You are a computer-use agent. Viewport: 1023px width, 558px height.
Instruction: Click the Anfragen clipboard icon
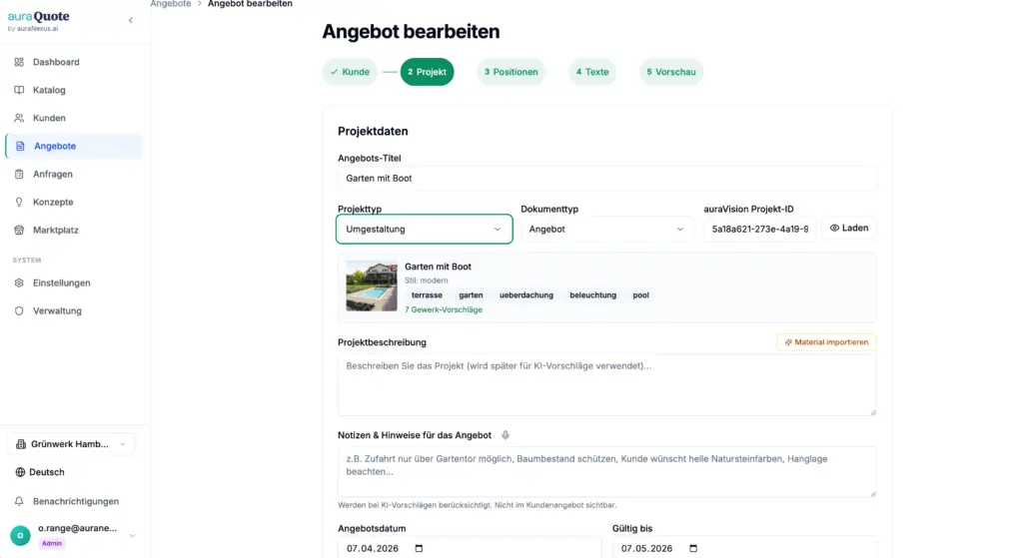[19, 174]
